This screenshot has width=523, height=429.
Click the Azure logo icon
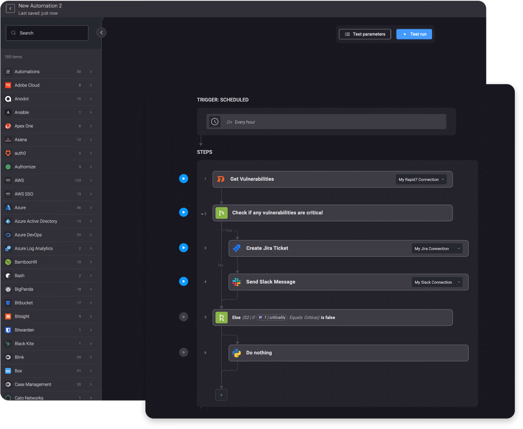[x=8, y=208]
